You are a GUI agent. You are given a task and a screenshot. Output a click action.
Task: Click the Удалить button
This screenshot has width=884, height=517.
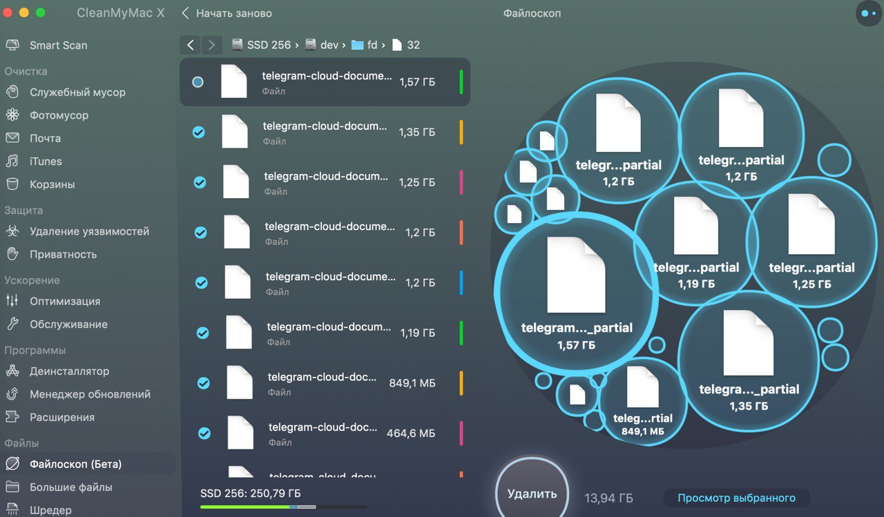(532, 494)
